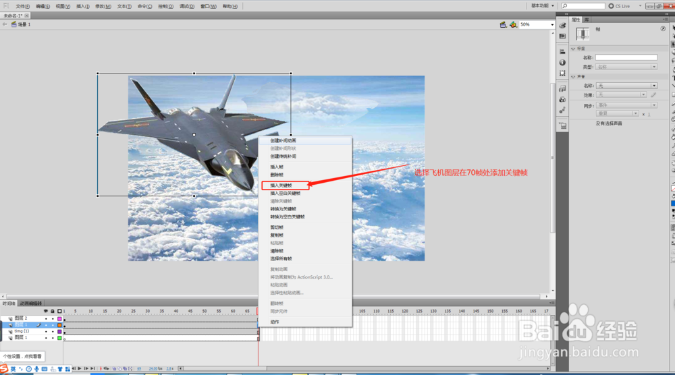The height and width of the screenshot is (375, 675).
Task: Click Sogou toolbox grid icon
Action: (67, 369)
